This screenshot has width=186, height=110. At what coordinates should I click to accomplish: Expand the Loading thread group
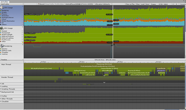pyautogui.click(x=1, y=86)
